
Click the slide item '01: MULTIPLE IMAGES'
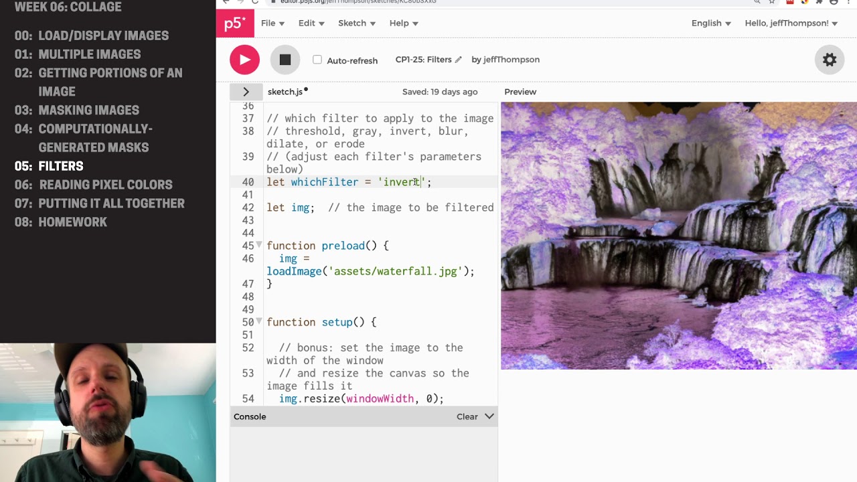pos(78,54)
